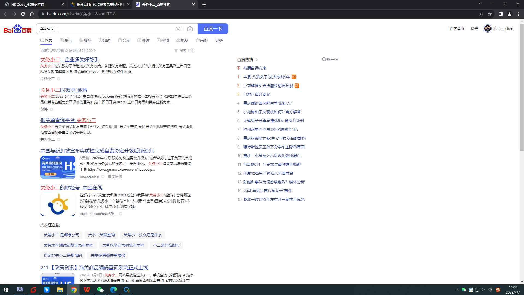Toggle browser side panel icon
The height and width of the screenshot is (295, 524).
(501, 14)
